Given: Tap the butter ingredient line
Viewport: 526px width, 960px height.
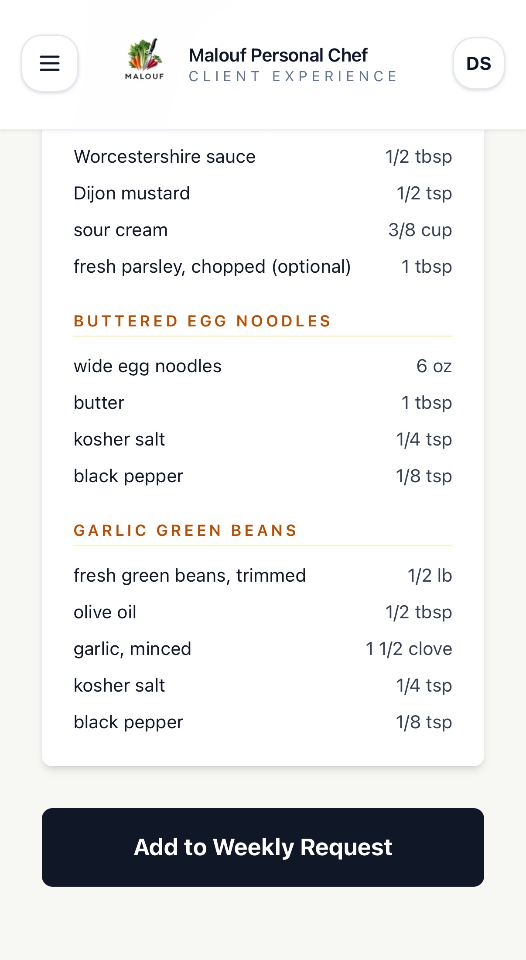Looking at the screenshot, I should 263,403.
